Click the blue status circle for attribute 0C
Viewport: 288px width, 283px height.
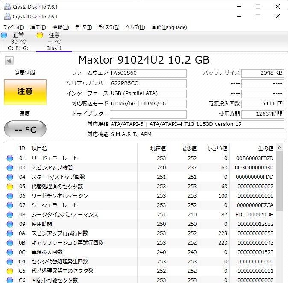coord(10,252)
